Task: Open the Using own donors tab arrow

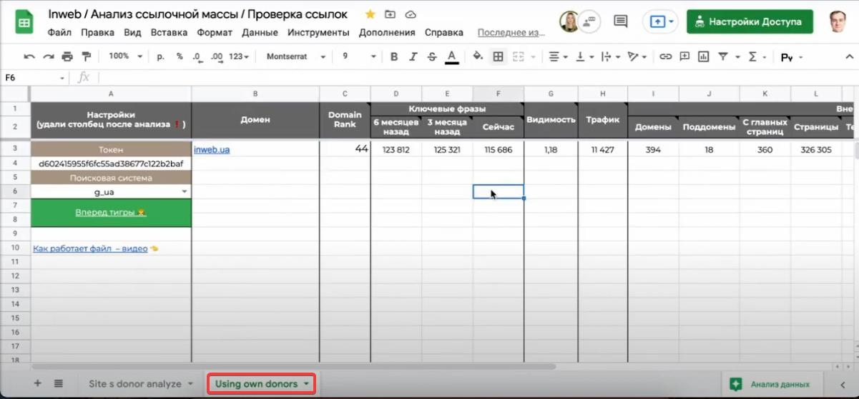Action: point(307,384)
